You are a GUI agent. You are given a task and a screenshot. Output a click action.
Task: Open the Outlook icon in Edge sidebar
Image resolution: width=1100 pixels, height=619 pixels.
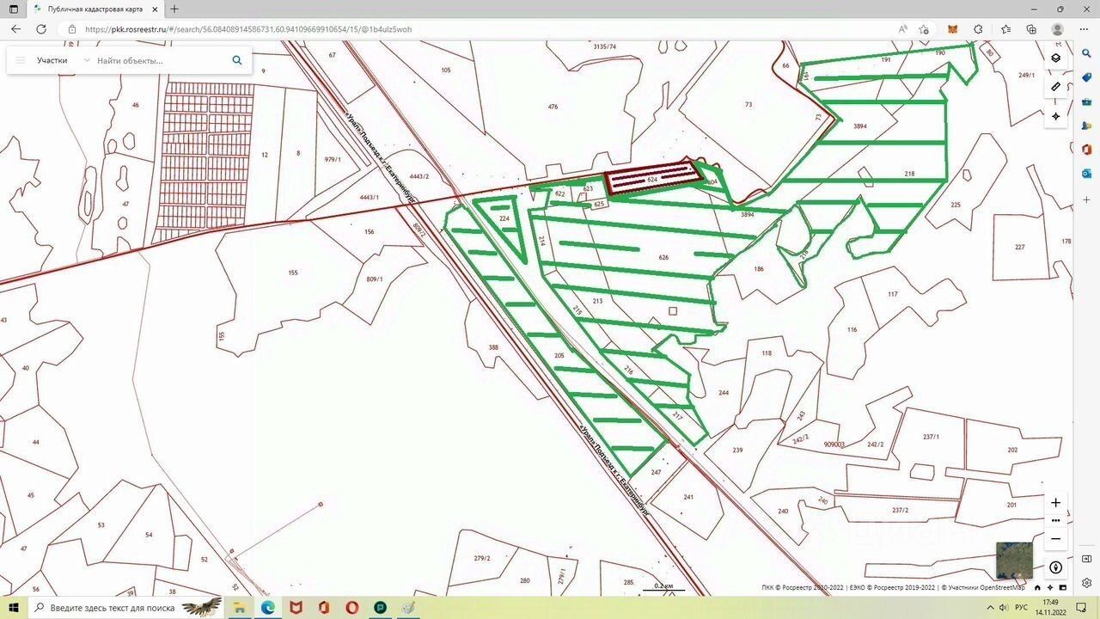(x=1087, y=174)
